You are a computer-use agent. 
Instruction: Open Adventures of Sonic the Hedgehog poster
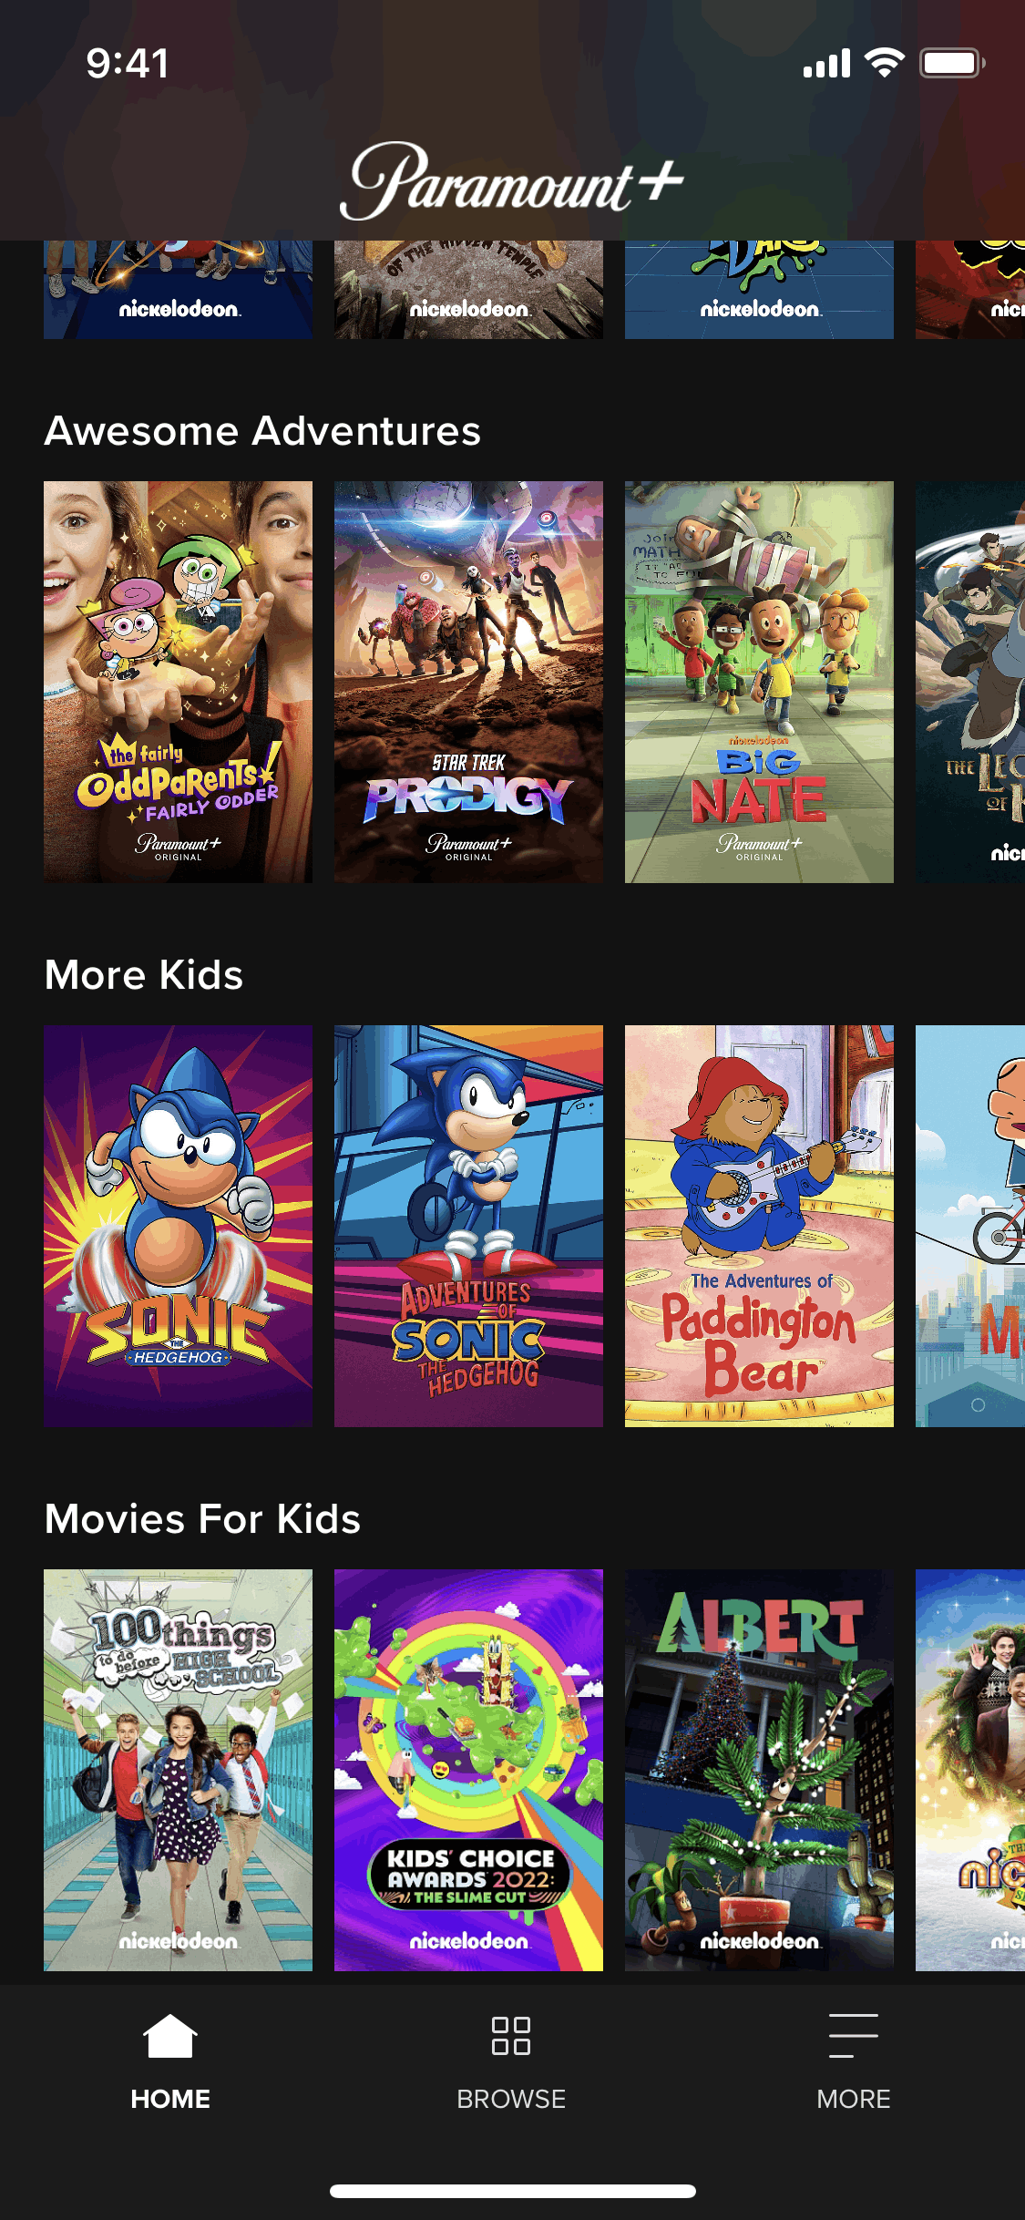[468, 1226]
